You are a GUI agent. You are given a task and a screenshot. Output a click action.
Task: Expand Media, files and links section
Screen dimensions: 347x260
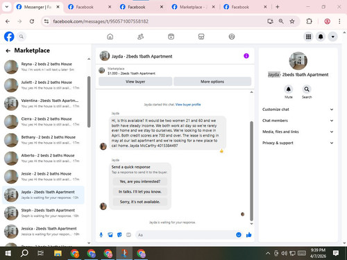[x=298, y=132]
